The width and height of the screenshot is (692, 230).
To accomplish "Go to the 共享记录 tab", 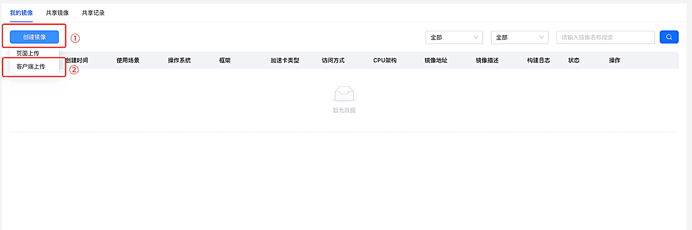I will pyautogui.click(x=93, y=13).
